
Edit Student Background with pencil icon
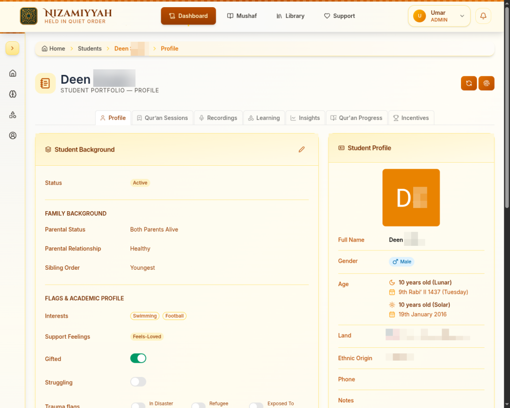click(301, 149)
